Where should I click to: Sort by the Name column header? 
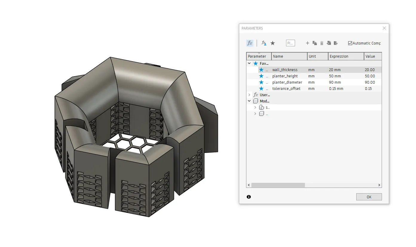click(289, 56)
